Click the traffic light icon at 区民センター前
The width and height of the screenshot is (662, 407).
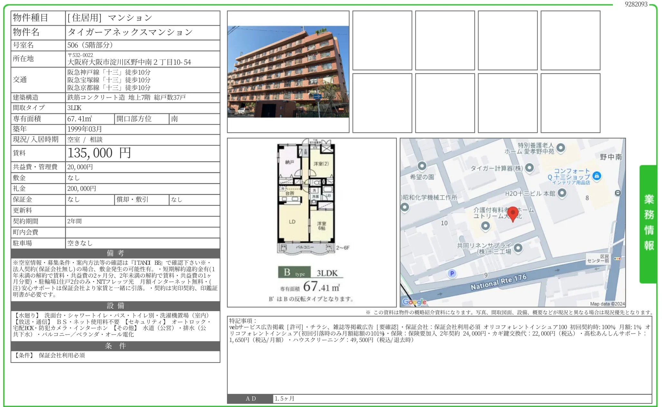[x=617, y=259]
